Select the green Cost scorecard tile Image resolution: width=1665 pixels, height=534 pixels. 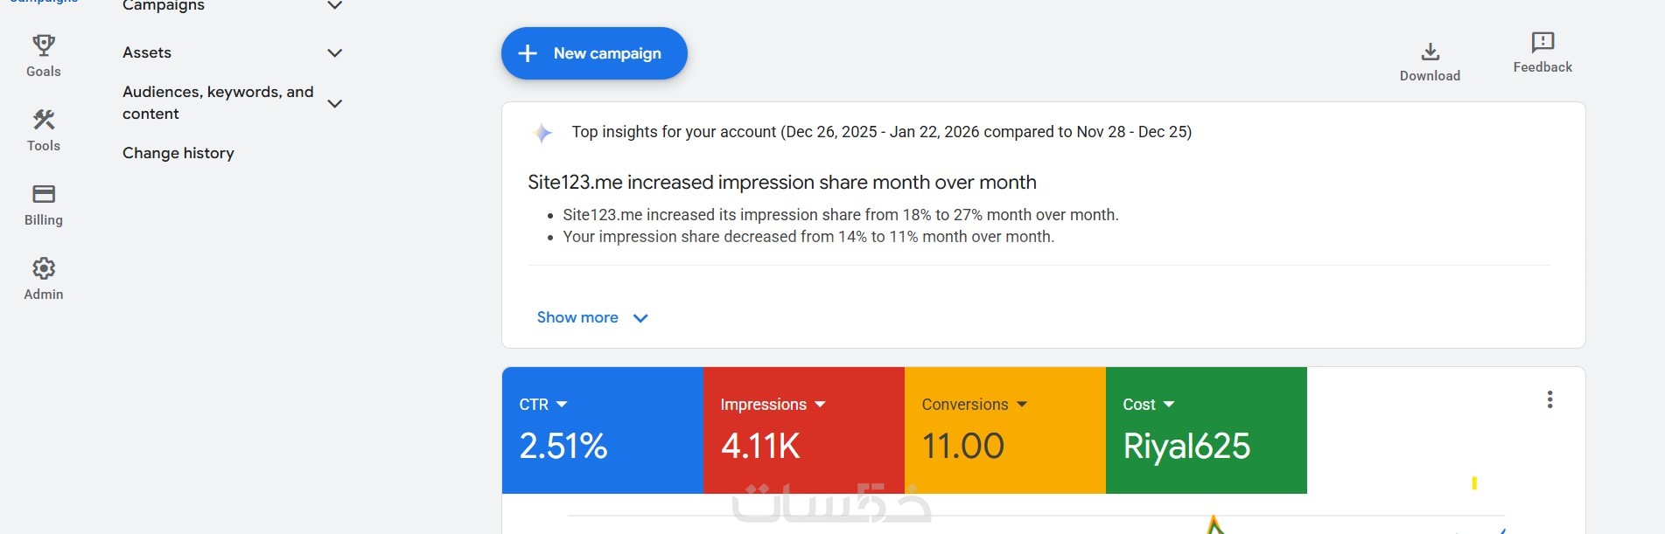tap(1206, 446)
